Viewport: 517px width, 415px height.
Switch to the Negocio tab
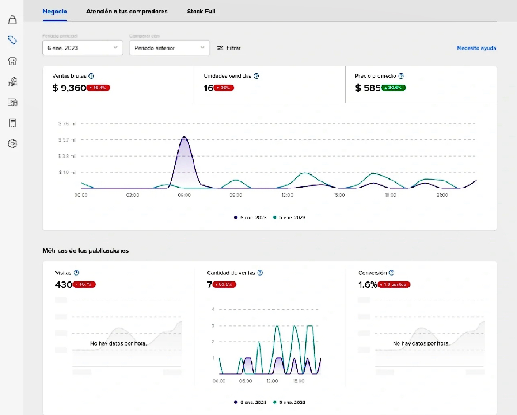coord(55,11)
